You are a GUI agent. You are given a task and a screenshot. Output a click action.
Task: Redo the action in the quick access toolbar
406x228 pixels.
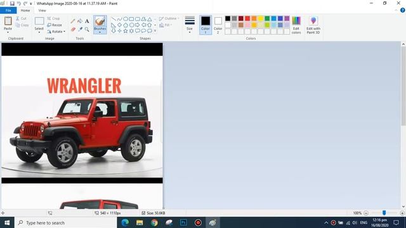pos(25,3)
